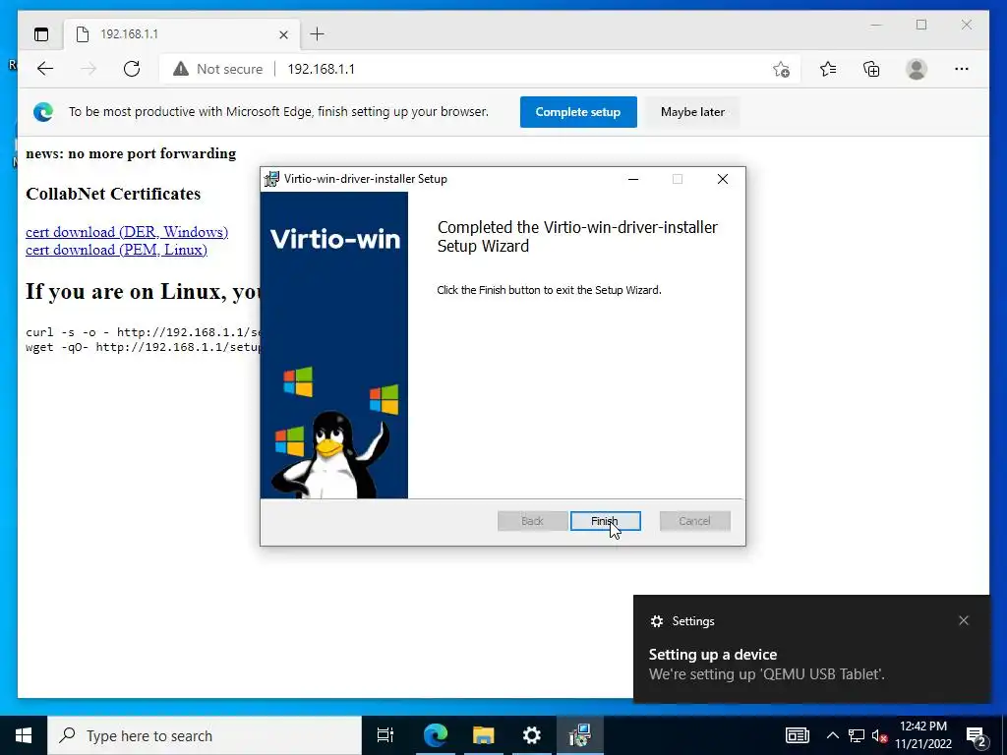1007x755 pixels.
Task: Click the installer icon in dialog title bar
Action: point(271,179)
